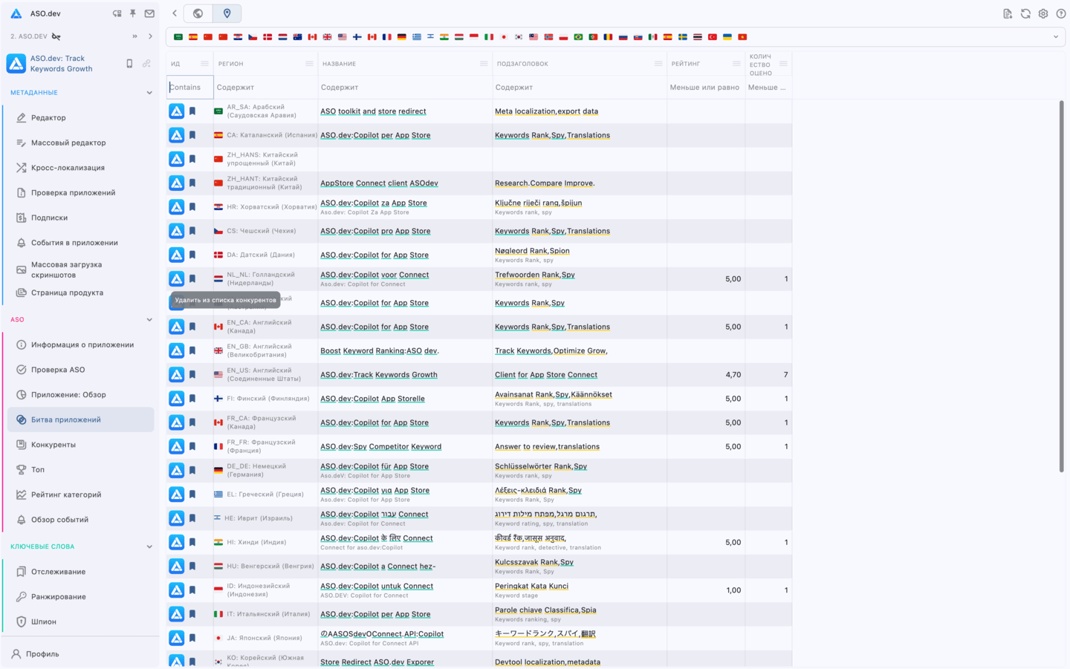Click bookmark icon in EN_US row
The image size is (1070, 669).
[192, 375]
